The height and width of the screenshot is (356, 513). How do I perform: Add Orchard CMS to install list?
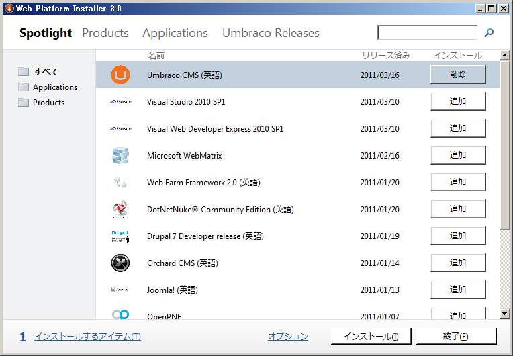pos(458,263)
